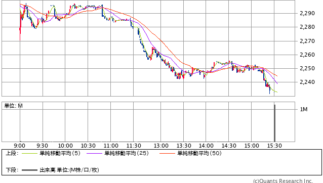The width and height of the screenshot is (323, 183).
Task: Click the 単純移動平均(5) legend text
Action: (60, 153)
